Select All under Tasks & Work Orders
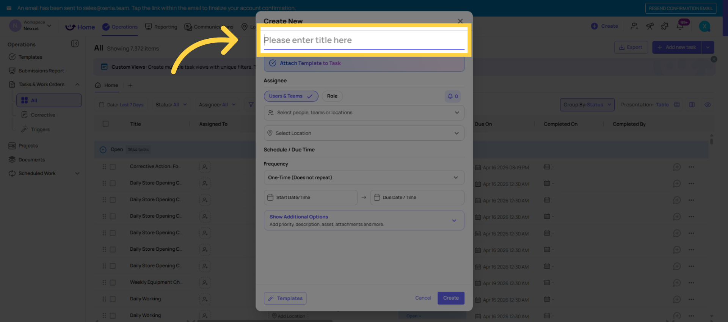The image size is (728, 322). click(x=49, y=101)
